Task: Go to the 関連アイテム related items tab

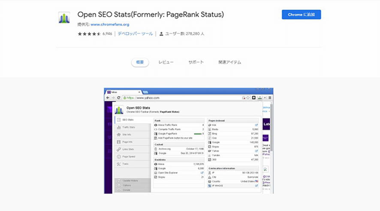Action: click(x=230, y=62)
